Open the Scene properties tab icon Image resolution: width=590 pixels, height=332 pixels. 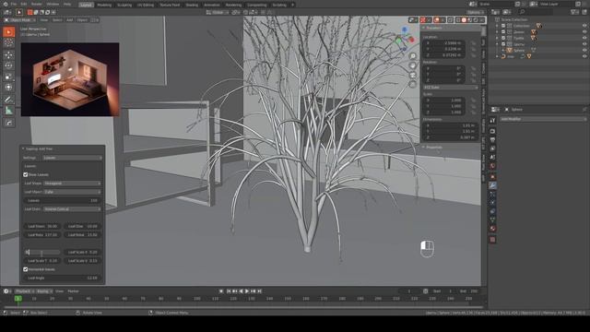(x=492, y=158)
